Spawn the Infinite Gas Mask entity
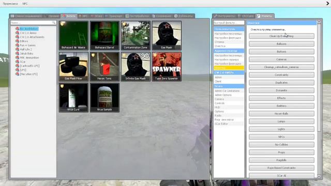 [136, 67]
